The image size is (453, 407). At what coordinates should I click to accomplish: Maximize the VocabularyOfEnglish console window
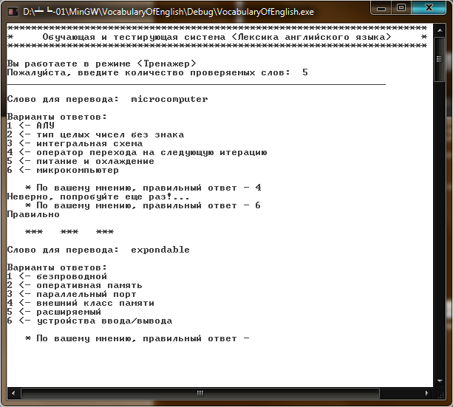coord(401,8)
